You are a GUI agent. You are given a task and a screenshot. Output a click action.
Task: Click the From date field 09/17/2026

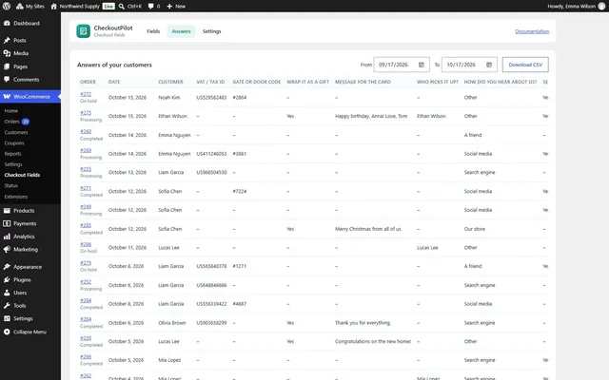pos(402,65)
